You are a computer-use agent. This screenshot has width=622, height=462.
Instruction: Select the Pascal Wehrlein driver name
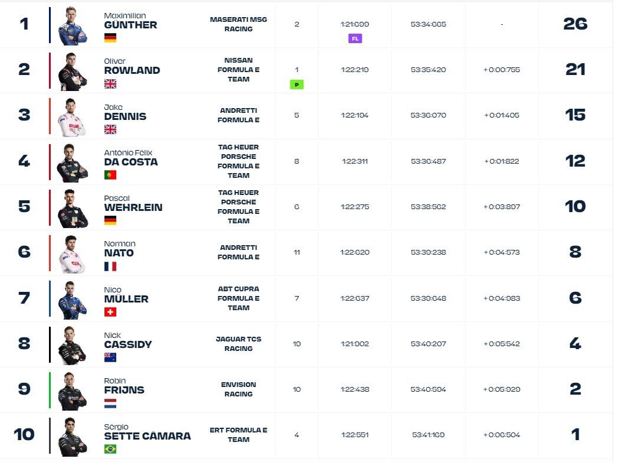(x=133, y=203)
